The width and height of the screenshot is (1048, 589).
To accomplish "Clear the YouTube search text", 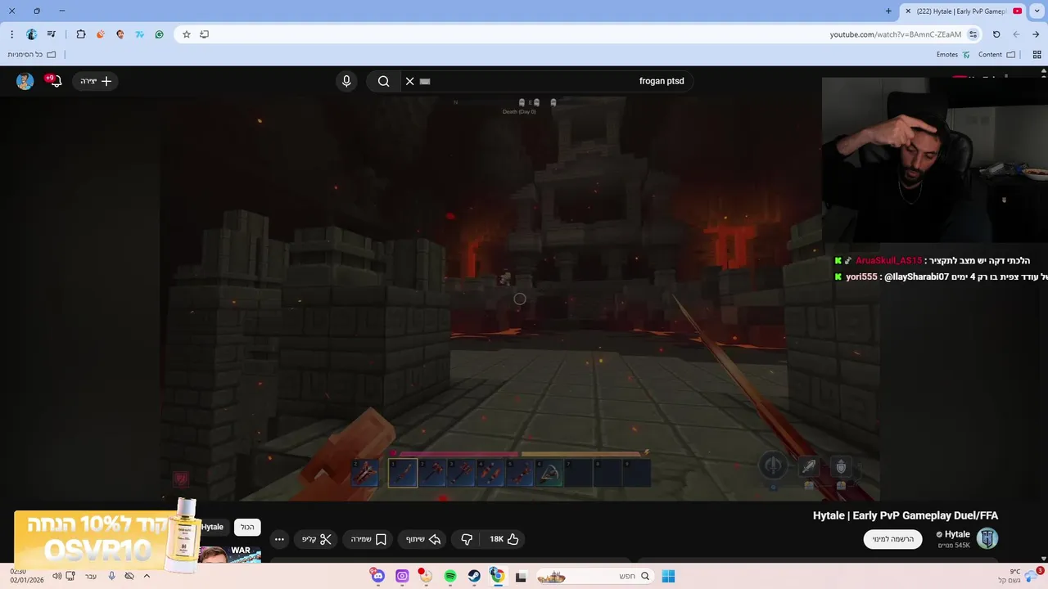I will point(410,81).
